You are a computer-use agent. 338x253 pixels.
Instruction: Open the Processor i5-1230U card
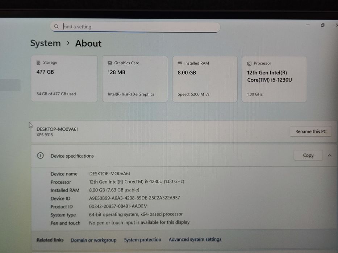coord(274,79)
